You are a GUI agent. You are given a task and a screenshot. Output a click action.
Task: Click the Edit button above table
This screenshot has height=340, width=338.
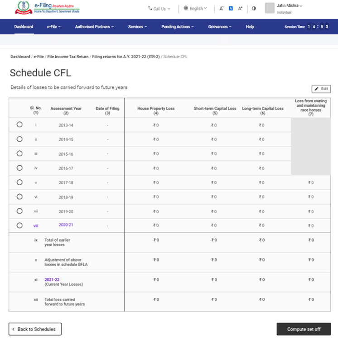(x=321, y=89)
